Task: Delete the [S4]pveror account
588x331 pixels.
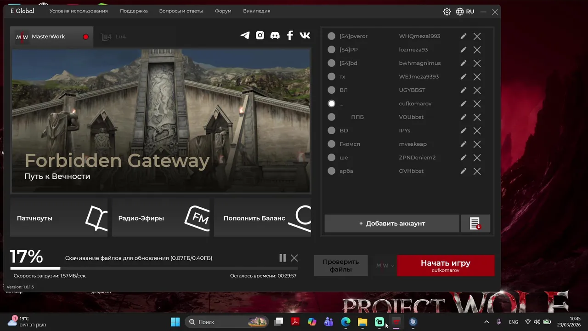Action: [477, 36]
